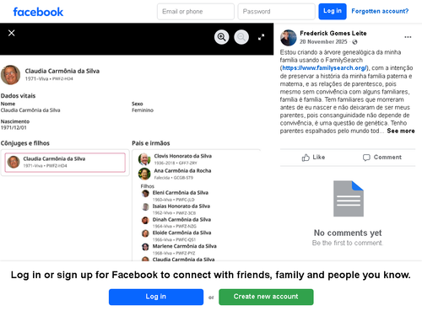Open Frederick Gomes Leite's profile name
This screenshot has width=422, height=316.
(x=333, y=34)
